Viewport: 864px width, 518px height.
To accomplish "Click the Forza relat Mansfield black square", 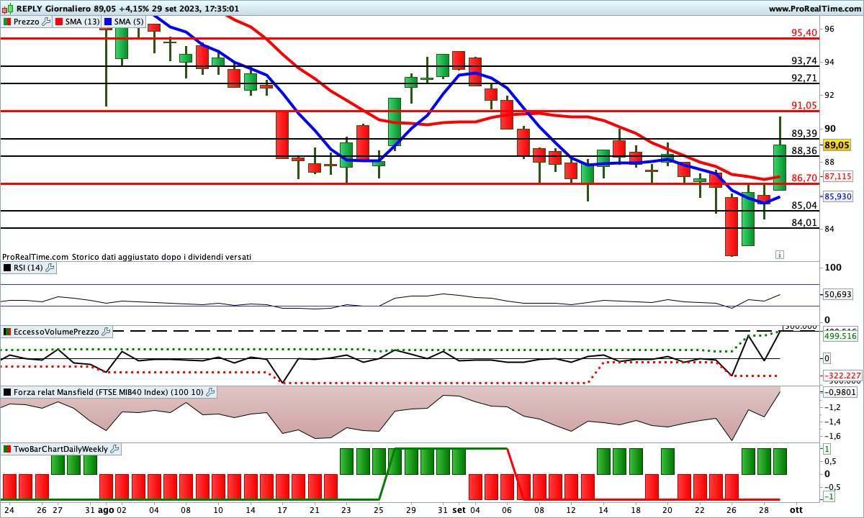I will [7, 392].
